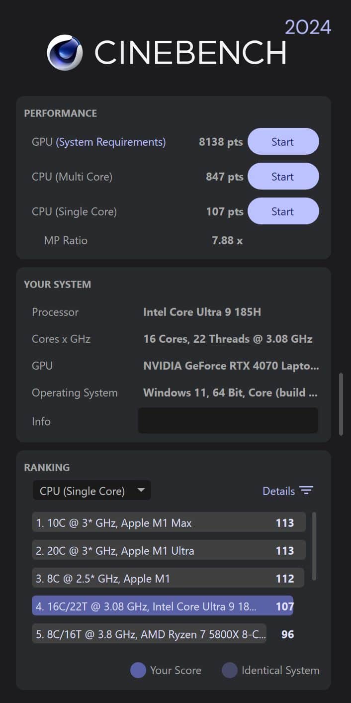Select the AMD Ryzen 7 5800X entry
Viewport: 351px width, 703px height.
(x=149, y=634)
